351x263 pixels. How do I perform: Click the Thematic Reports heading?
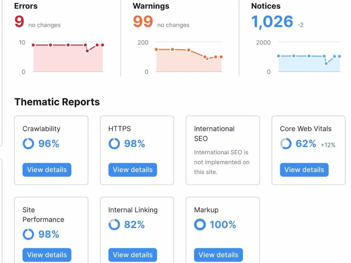pos(57,102)
